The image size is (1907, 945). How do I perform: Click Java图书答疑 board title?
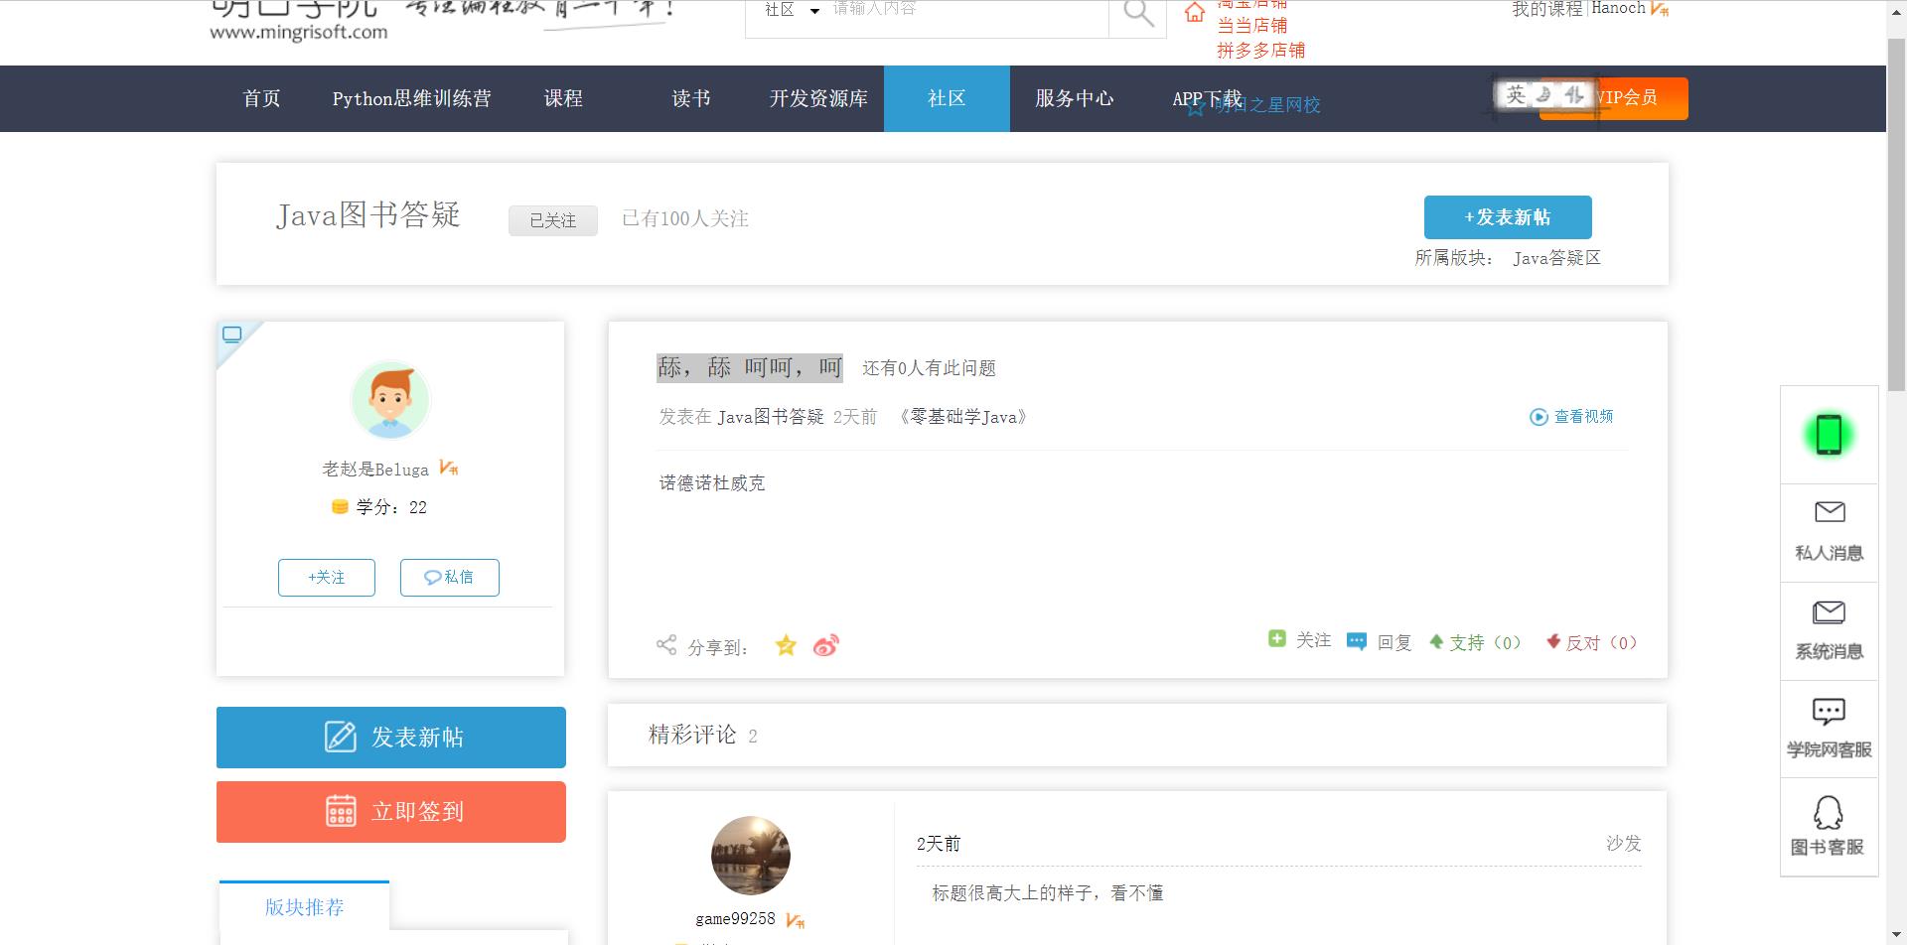(368, 215)
